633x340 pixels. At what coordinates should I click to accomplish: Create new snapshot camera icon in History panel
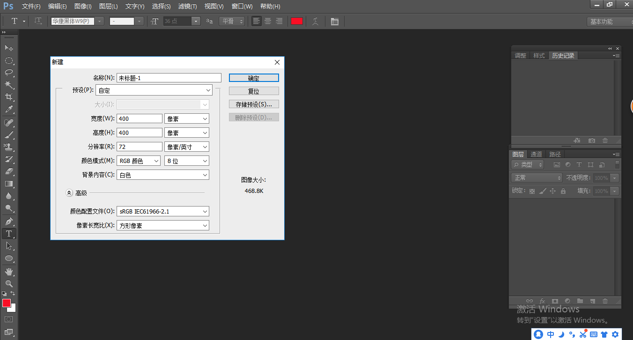click(x=592, y=140)
